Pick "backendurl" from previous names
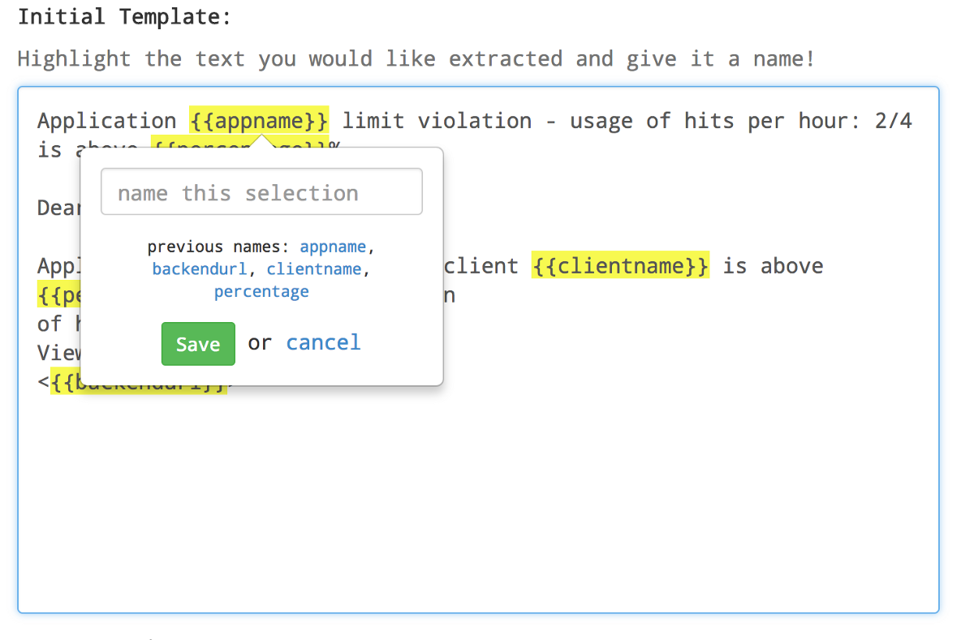This screenshot has height=640, width=974. [199, 269]
